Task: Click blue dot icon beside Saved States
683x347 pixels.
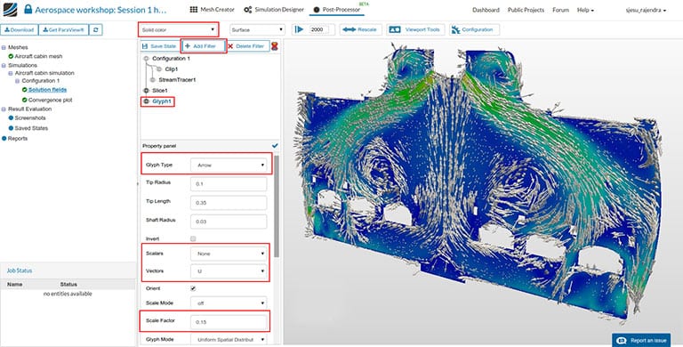Action: pos(11,128)
